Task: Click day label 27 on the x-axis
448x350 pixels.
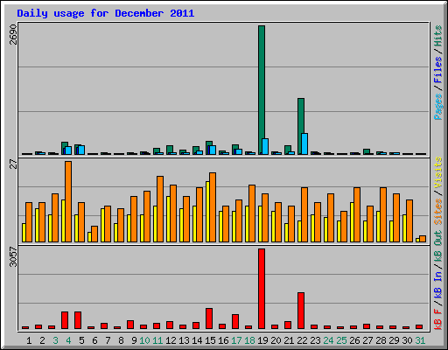Action: (x=367, y=340)
